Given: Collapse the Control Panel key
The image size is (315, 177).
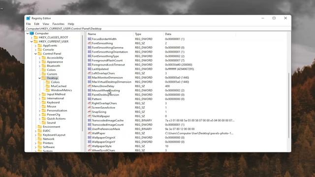Looking at the screenshot, I should [35, 54].
